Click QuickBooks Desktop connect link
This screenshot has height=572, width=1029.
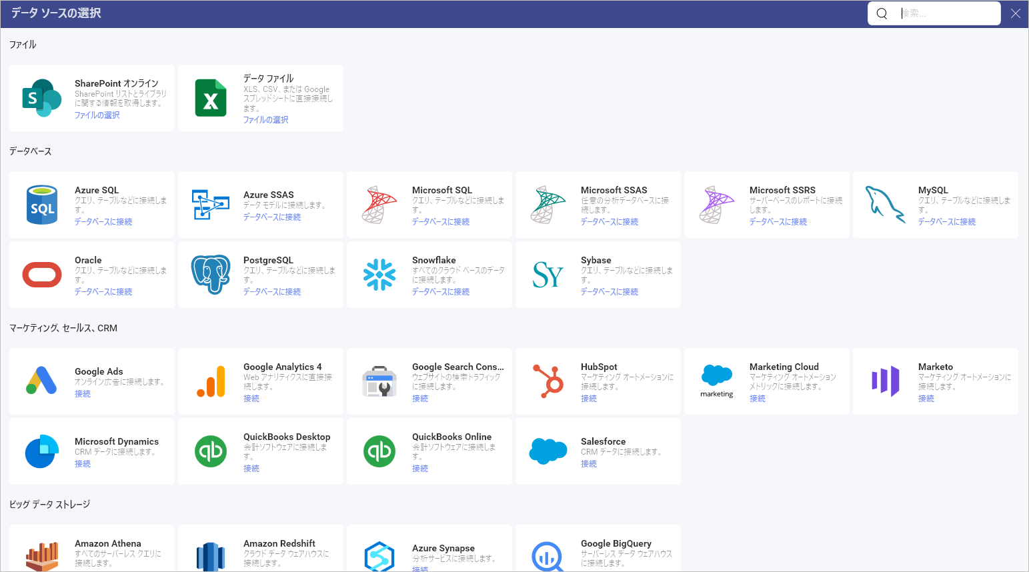[x=251, y=469]
